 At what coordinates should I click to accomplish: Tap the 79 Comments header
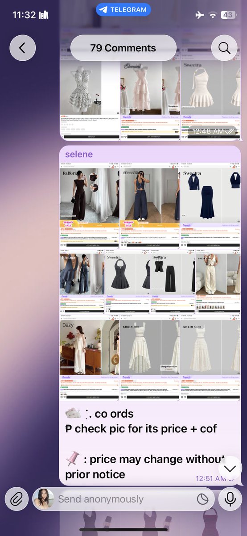click(123, 48)
